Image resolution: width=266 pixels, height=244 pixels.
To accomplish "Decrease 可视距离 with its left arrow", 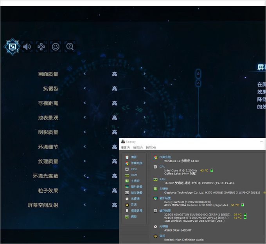I will 84,103.
